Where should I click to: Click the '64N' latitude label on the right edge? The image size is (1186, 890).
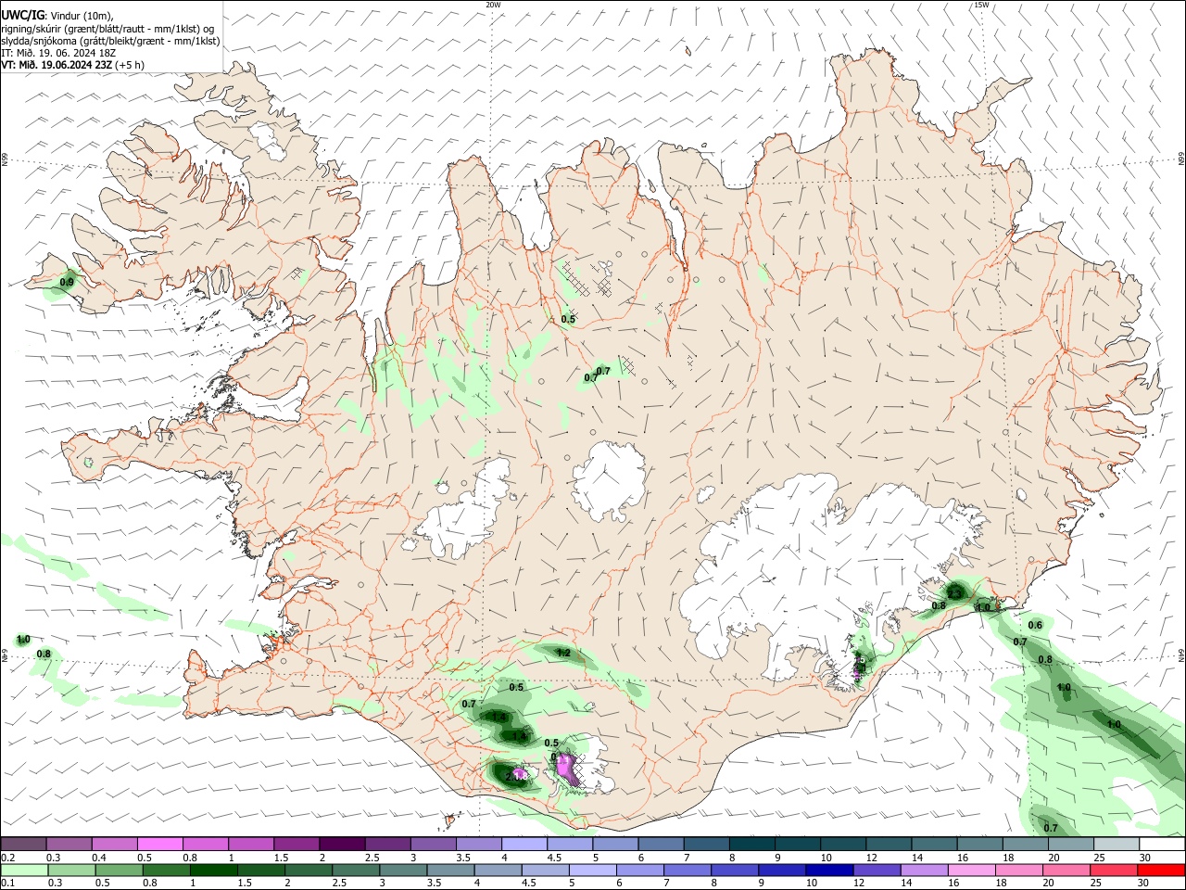[x=1181, y=655]
